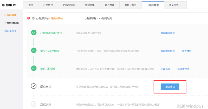Screen dimensions: 208x109
Task: Click the 确认"体验版" step title
Action: pyautogui.click(x=48, y=69)
